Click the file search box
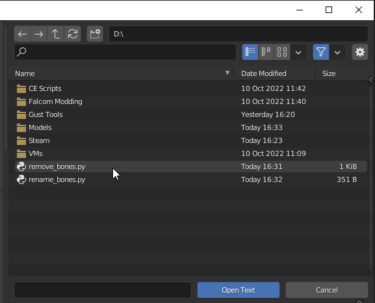375x303 pixels. click(x=125, y=52)
